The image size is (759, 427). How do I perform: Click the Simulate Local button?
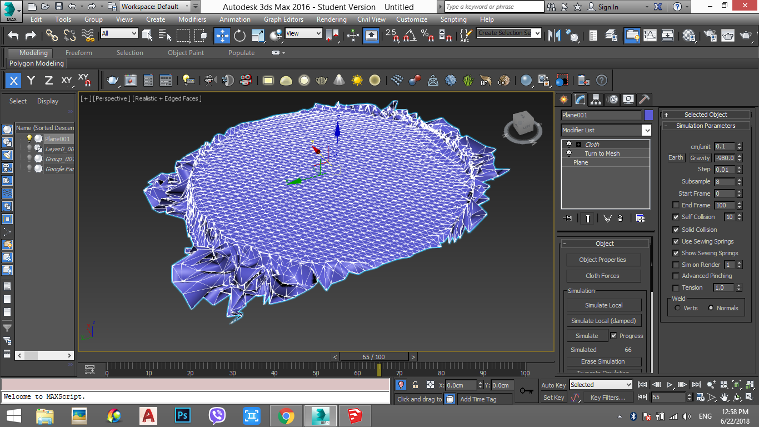tap(603, 305)
